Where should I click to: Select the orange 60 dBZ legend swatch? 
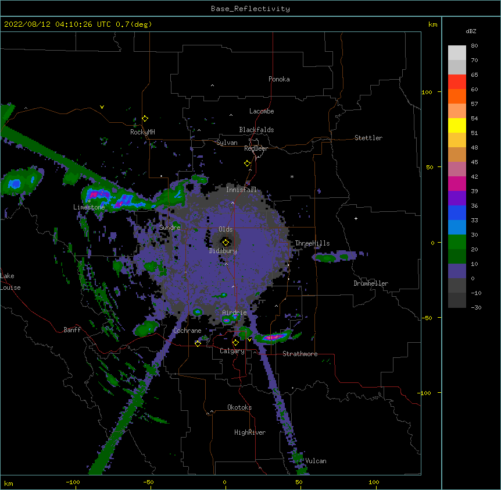(x=457, y=96)
